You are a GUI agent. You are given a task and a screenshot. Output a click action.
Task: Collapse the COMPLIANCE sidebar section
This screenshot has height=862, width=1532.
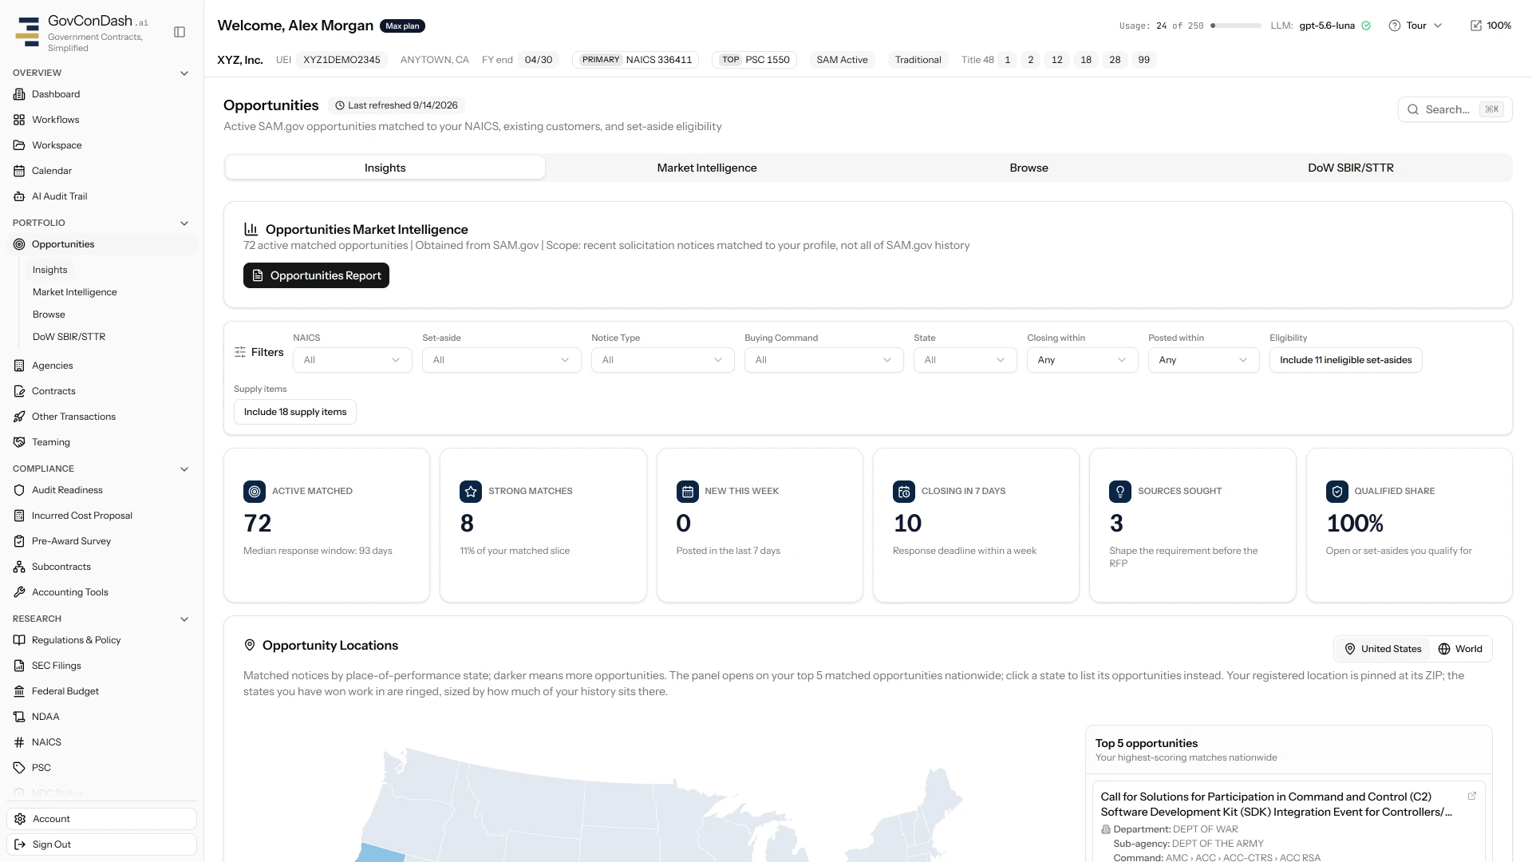point(184,469)
